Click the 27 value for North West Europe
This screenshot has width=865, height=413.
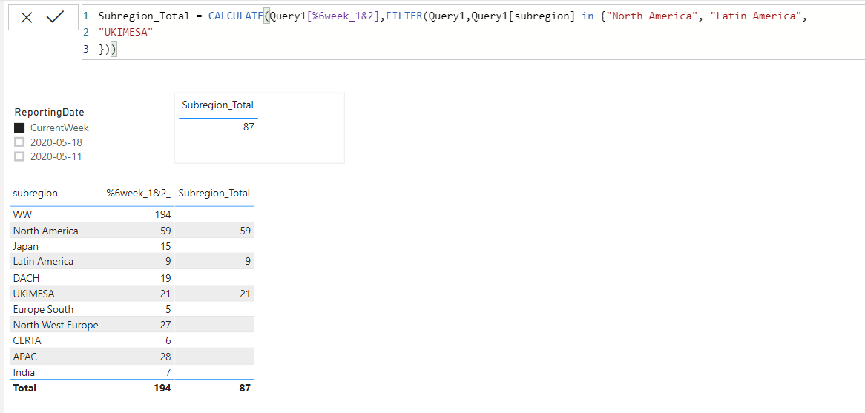point(165,326)
